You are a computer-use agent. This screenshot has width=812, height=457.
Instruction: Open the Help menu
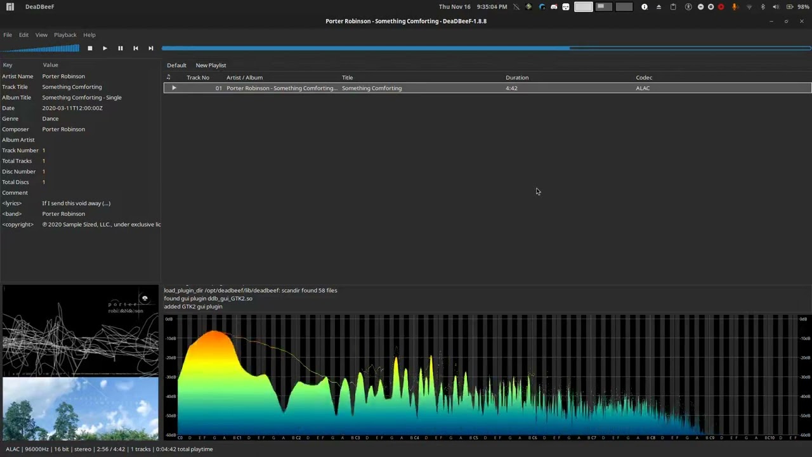coord(89,35)
